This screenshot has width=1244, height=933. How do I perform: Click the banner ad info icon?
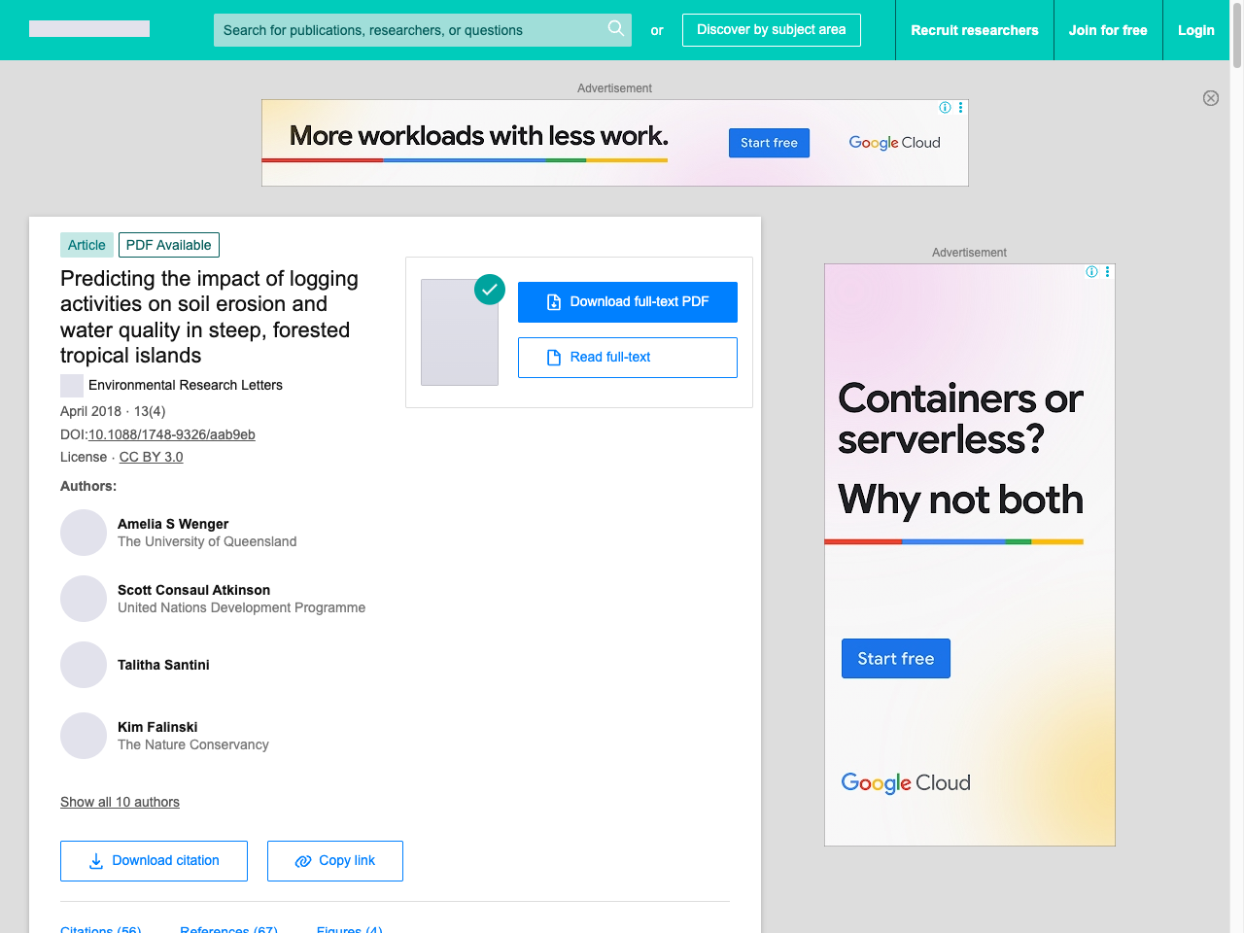945,108
